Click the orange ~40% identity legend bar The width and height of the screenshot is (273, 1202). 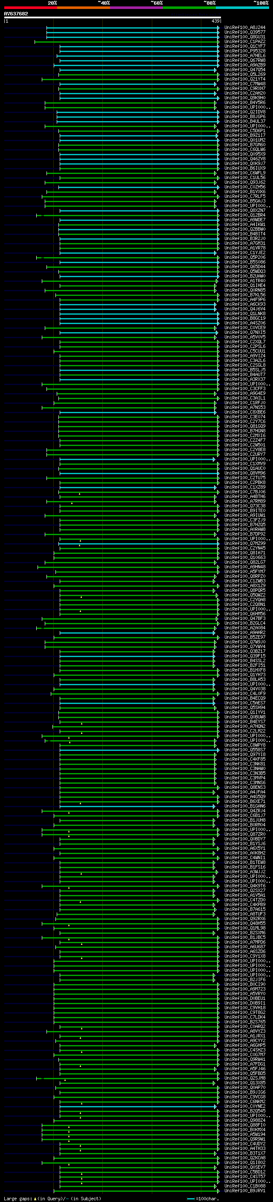pos(84,8)
